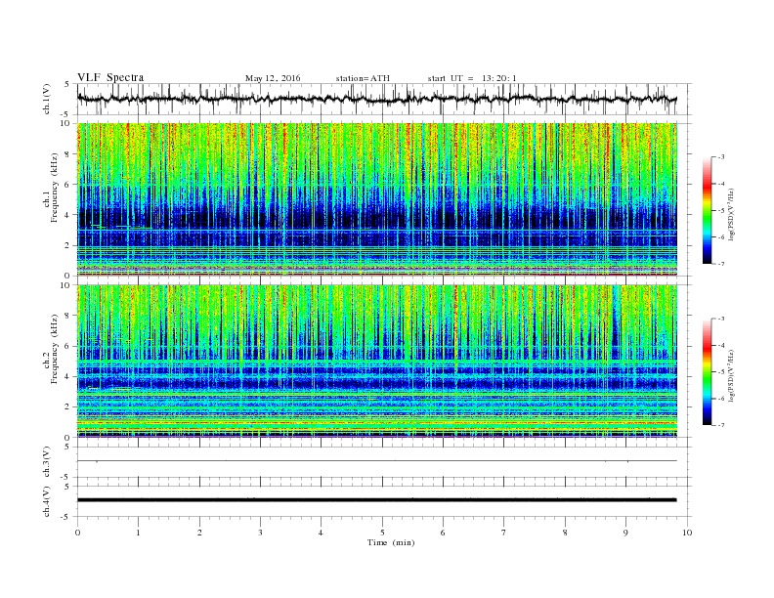774x598 pixels.
Task: Click the "8" kHz tick of ch.1 spectrogram
Action: coord(67,154)
